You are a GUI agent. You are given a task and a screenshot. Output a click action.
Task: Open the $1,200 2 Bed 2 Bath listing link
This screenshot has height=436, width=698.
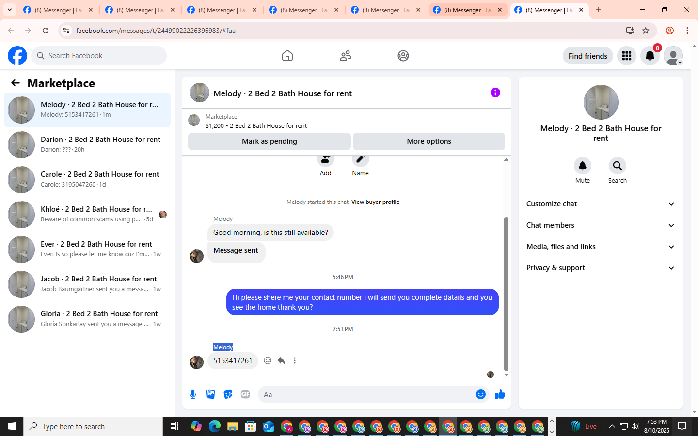tap(256, 125)
